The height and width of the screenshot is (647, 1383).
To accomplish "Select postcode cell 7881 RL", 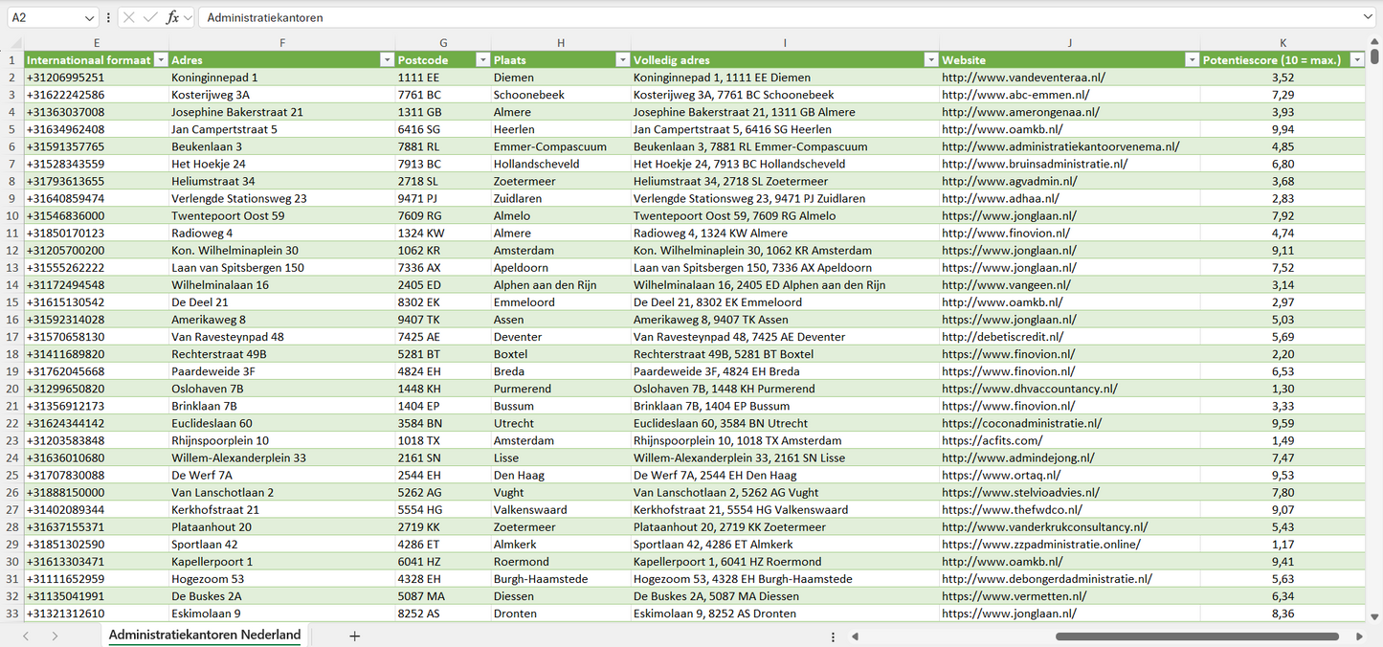I will tap(443, 146).
